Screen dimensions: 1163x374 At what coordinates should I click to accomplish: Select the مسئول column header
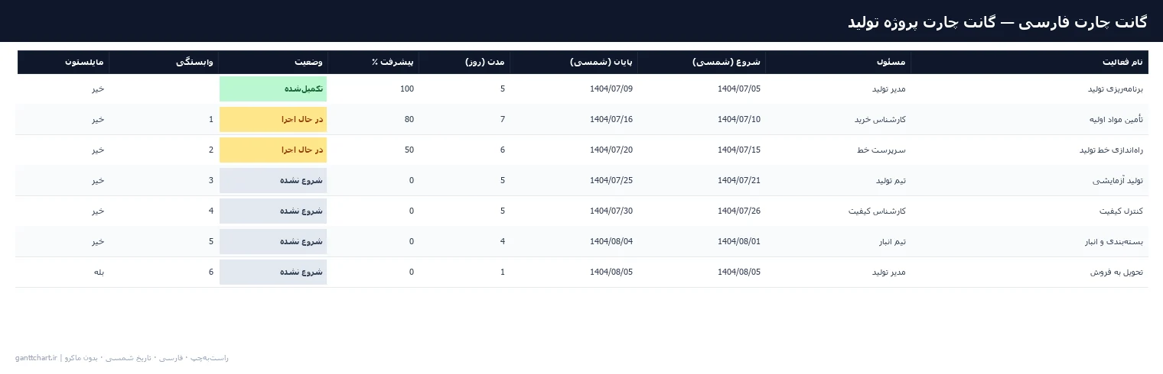[838, 62]
